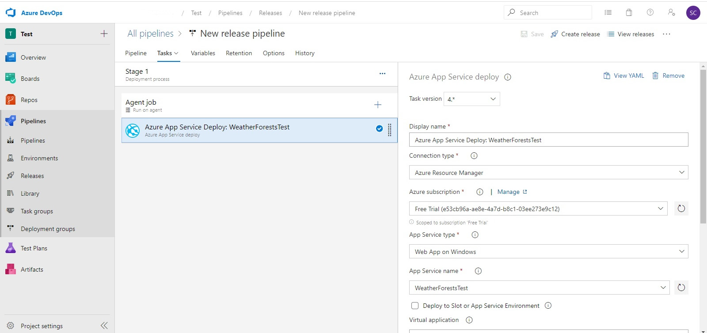The image size is (707, 333).
Task: Open Connection type dropdown
Action: tap(549, 172)
